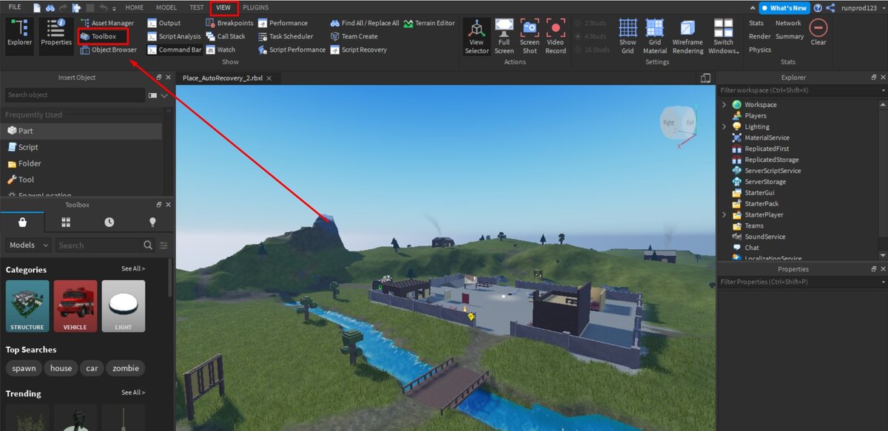The height and width of the screenshot is (431, 888).
Task: Switch to the HOME ribbon tab
Action: click(x=134, y=7)
